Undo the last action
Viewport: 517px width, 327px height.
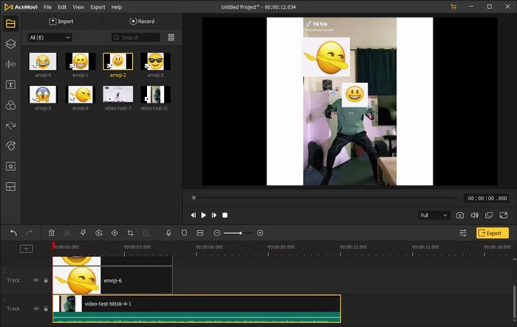(x=14, y=233)
